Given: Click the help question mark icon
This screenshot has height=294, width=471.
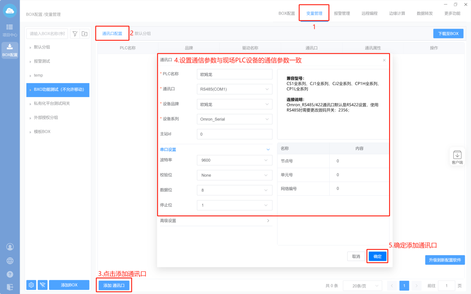Looking at the screenshot, I should pyautogui.click(x=10, y=274).
